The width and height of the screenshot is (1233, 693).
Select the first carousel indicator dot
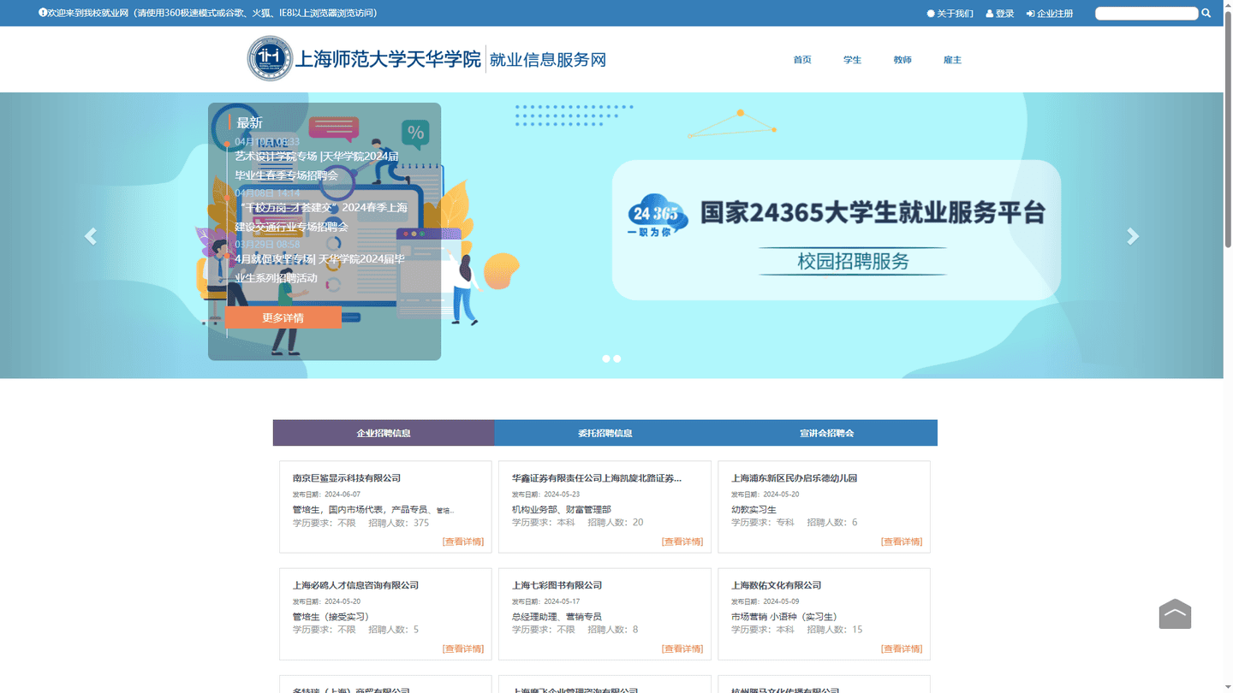pyautogui.click(x=606, y=358)
